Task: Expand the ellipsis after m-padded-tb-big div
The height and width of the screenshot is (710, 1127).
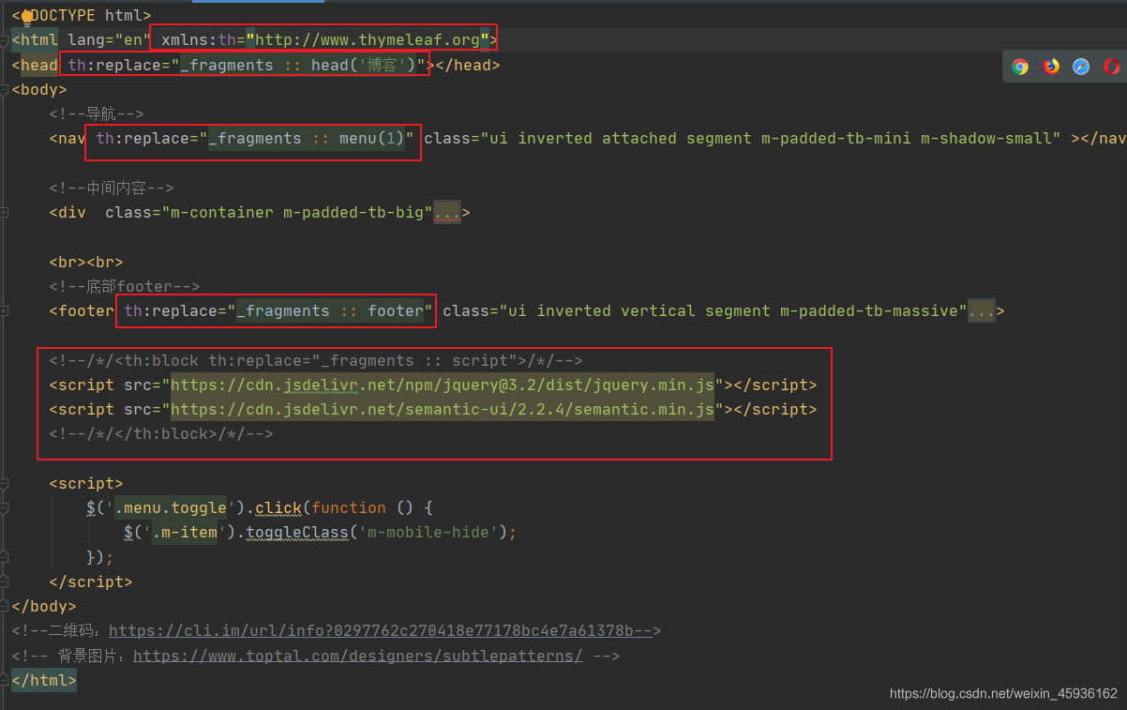Action: click(446, 213)
